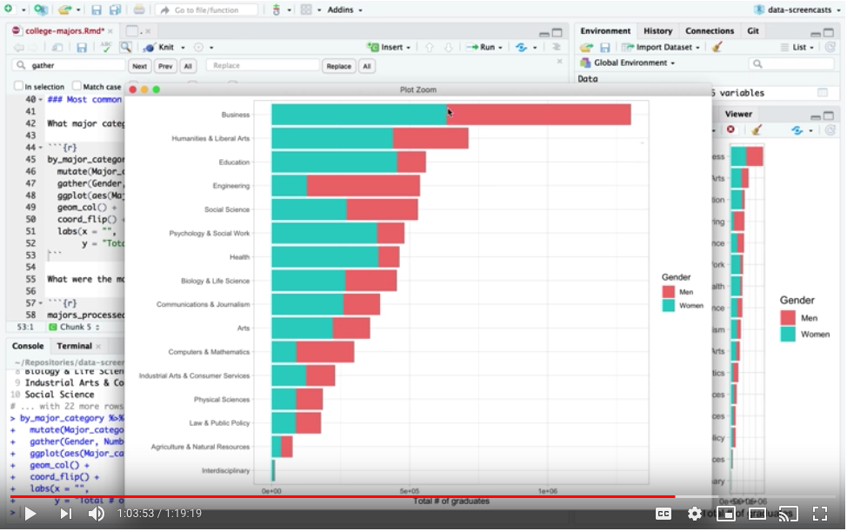Open the Run dropdown menu
847x531 pixels.
click(x=500, y=47)
